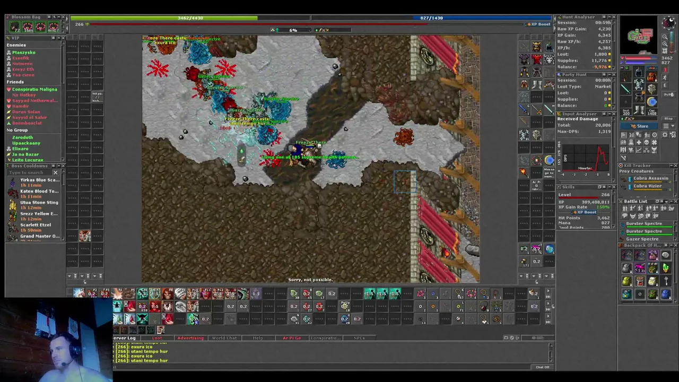Click the chat log scrollbar
This screenshot has width=679, height=382.
click(551, 353)
